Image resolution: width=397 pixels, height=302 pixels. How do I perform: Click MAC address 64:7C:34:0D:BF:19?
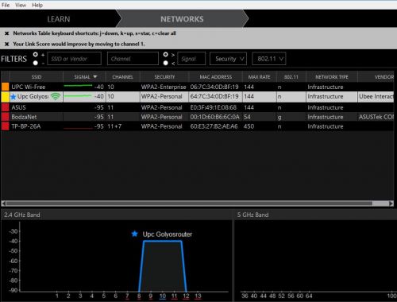click(x=214, y=96)
